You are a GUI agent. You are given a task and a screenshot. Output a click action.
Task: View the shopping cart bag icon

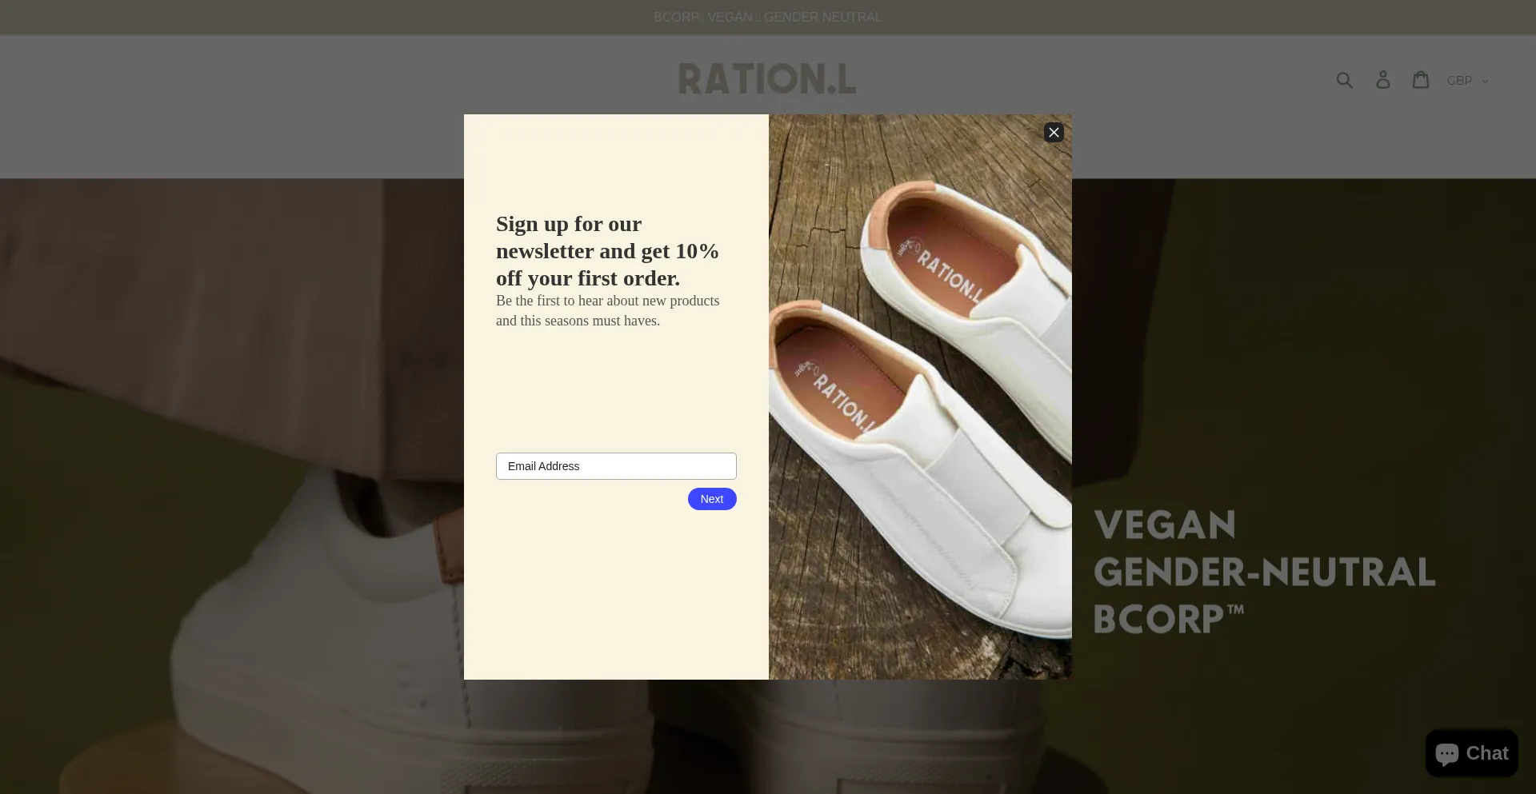pyautogui.click(x=1421, y=79)
